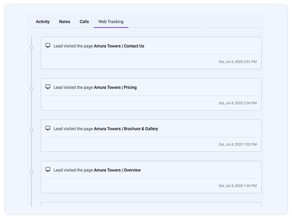Screen dimensions: 292x219
Task: Open Amura Towers | Pricing page link
Action: point(115,88)
